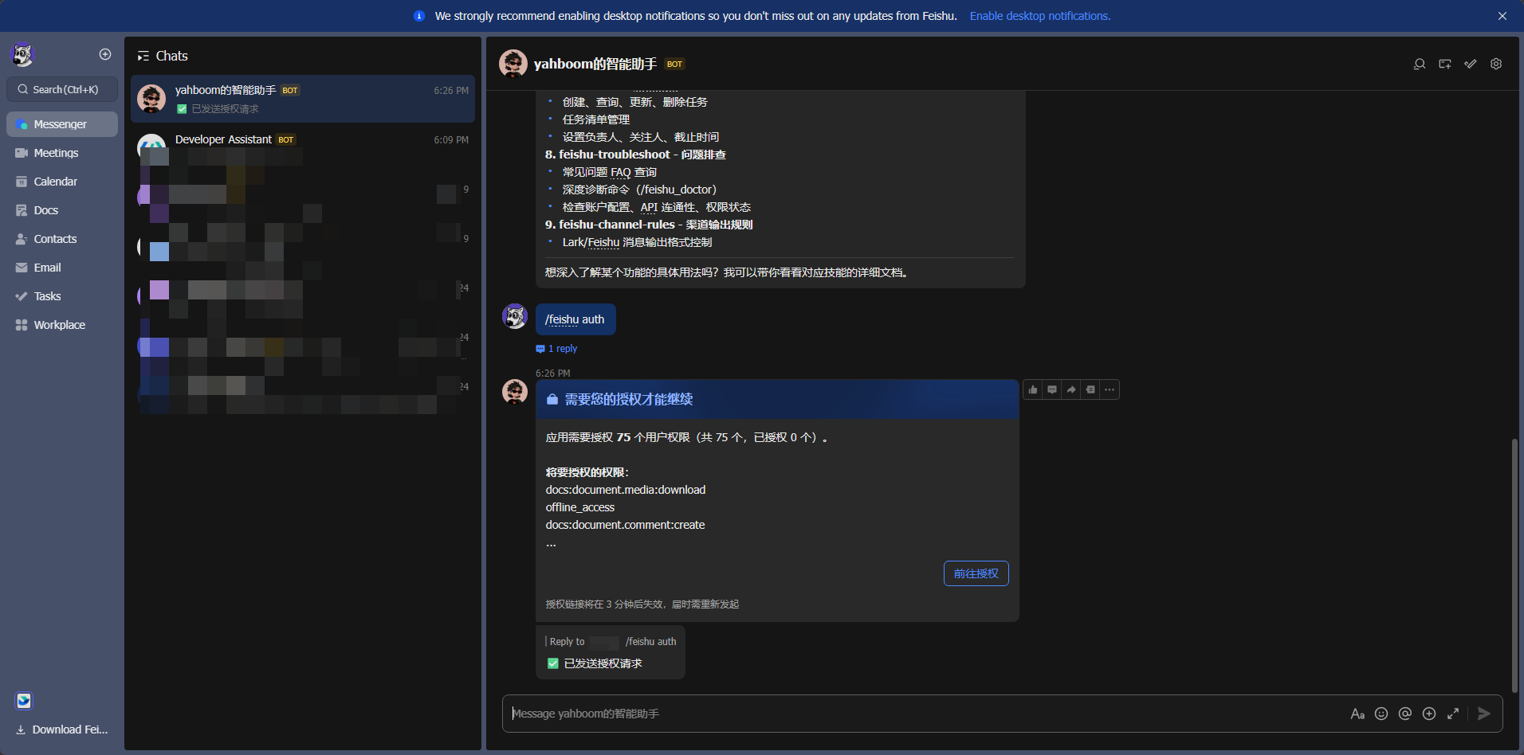The height and width of the screenshot is (755, 1524).
Task: Open more options for the authorization message
Action: point(1110,389)
